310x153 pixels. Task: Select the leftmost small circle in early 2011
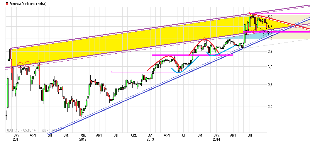tap(20, 65)
